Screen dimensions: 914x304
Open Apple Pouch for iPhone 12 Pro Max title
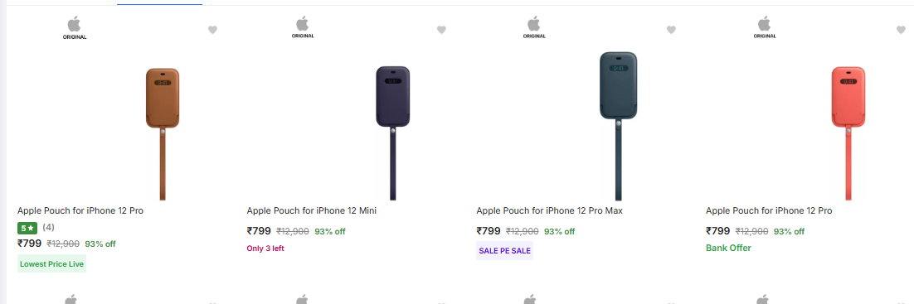coord(549,211)
